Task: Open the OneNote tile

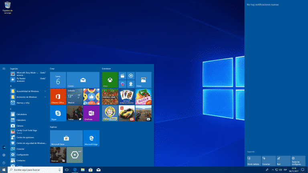Action: point(91,113)
